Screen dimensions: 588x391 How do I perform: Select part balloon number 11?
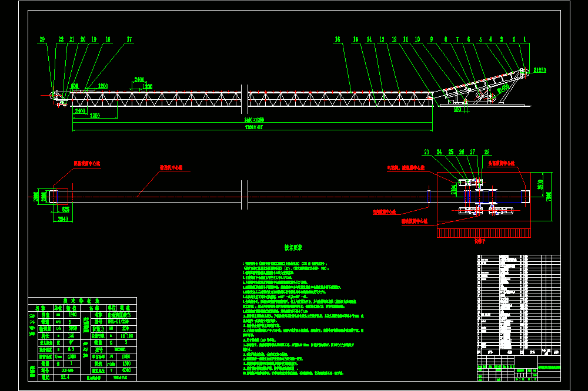tap(406, 39)
